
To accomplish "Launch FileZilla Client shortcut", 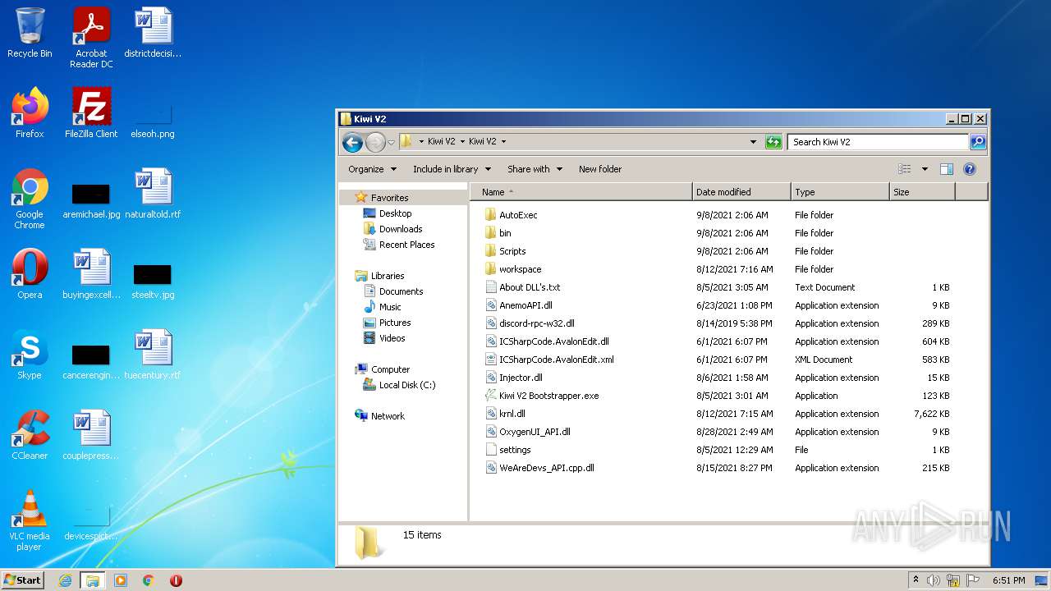I will 91,113.
